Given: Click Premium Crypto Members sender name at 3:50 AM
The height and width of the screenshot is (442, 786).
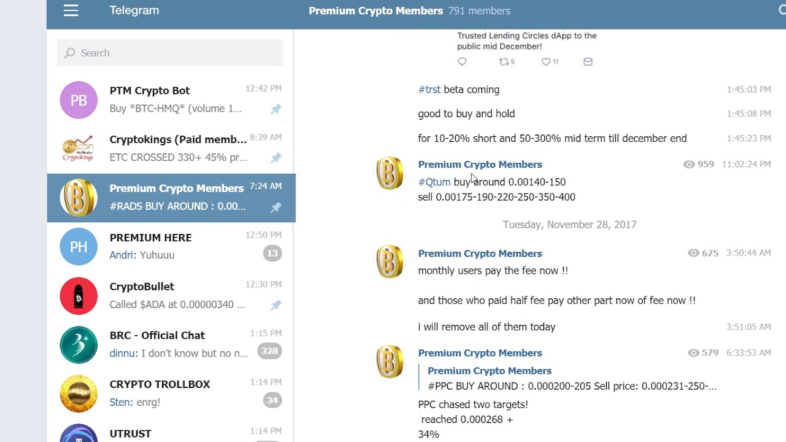Looking at the screenshot, I should [x=480, y=254].
